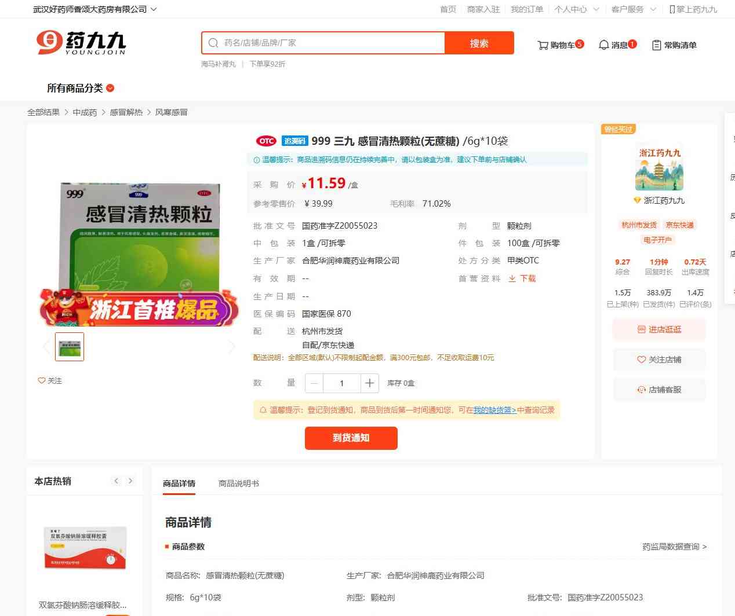
Task: Open the frequent purchase list icon
Action: (656, 45)
